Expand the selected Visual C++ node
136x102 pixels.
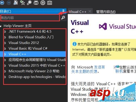tap(5, 54)
